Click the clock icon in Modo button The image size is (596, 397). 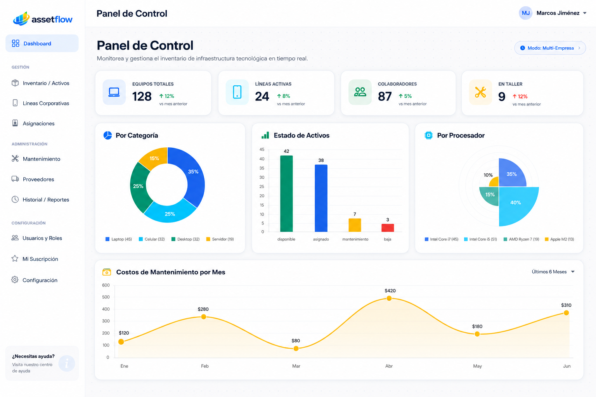click(x=522, y=48)
